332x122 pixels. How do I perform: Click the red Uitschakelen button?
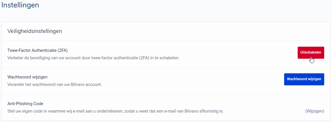point(311,53)
